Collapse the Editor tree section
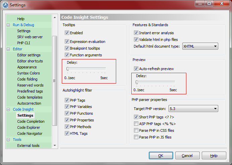Image resolution: width=232 pixels, height=165 pixels. coord(8,49)
